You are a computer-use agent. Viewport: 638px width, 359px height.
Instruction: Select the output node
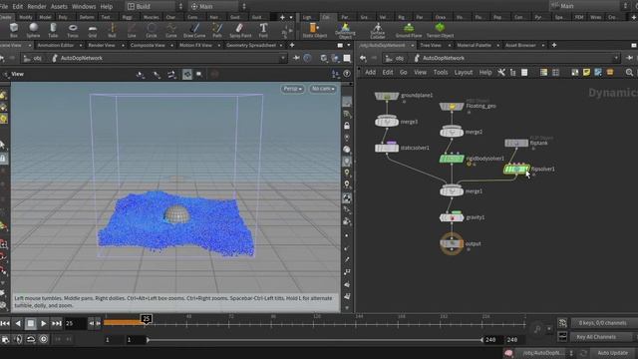point(452,243)
